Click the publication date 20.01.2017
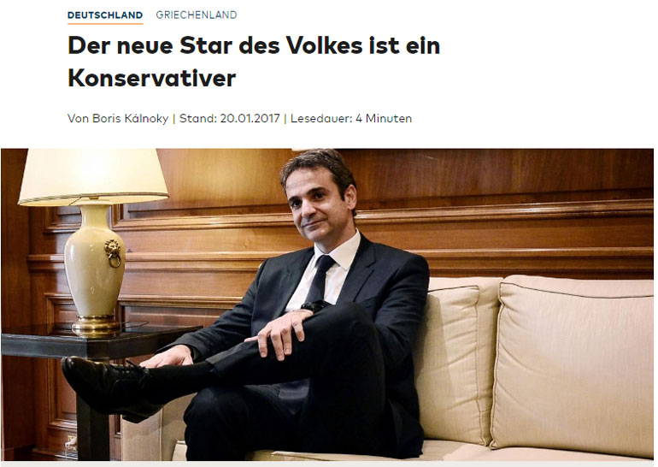This screenshot has height=467, width=658. pyautogui.click(x=250, y=118)
